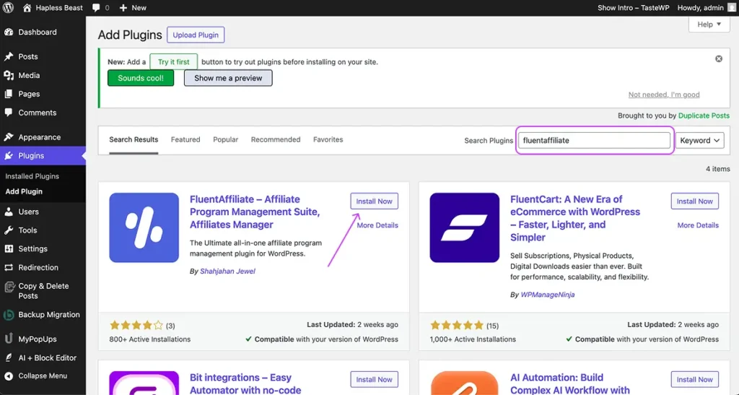Click '1,000+ Active Installations' text
Viewport: 739px width, 395px height.
pos(473,339)
